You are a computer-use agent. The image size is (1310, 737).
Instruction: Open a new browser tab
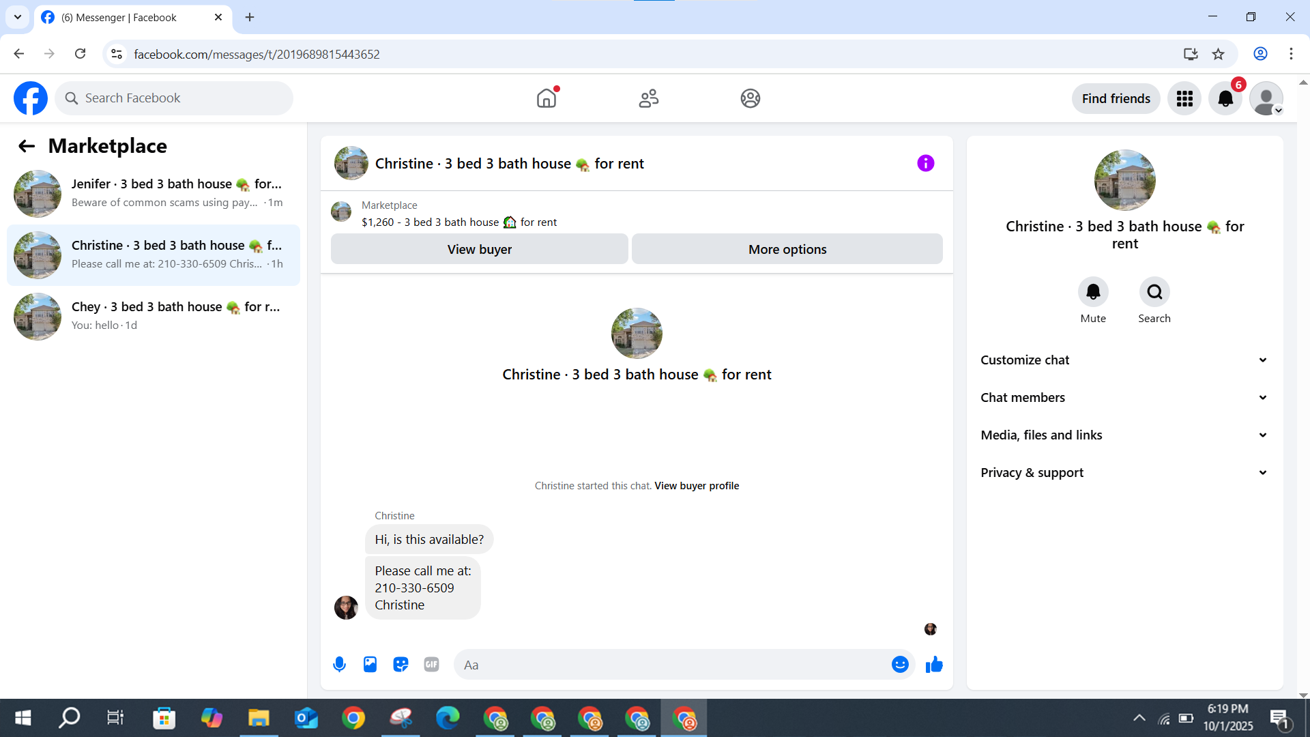[250, 18]
